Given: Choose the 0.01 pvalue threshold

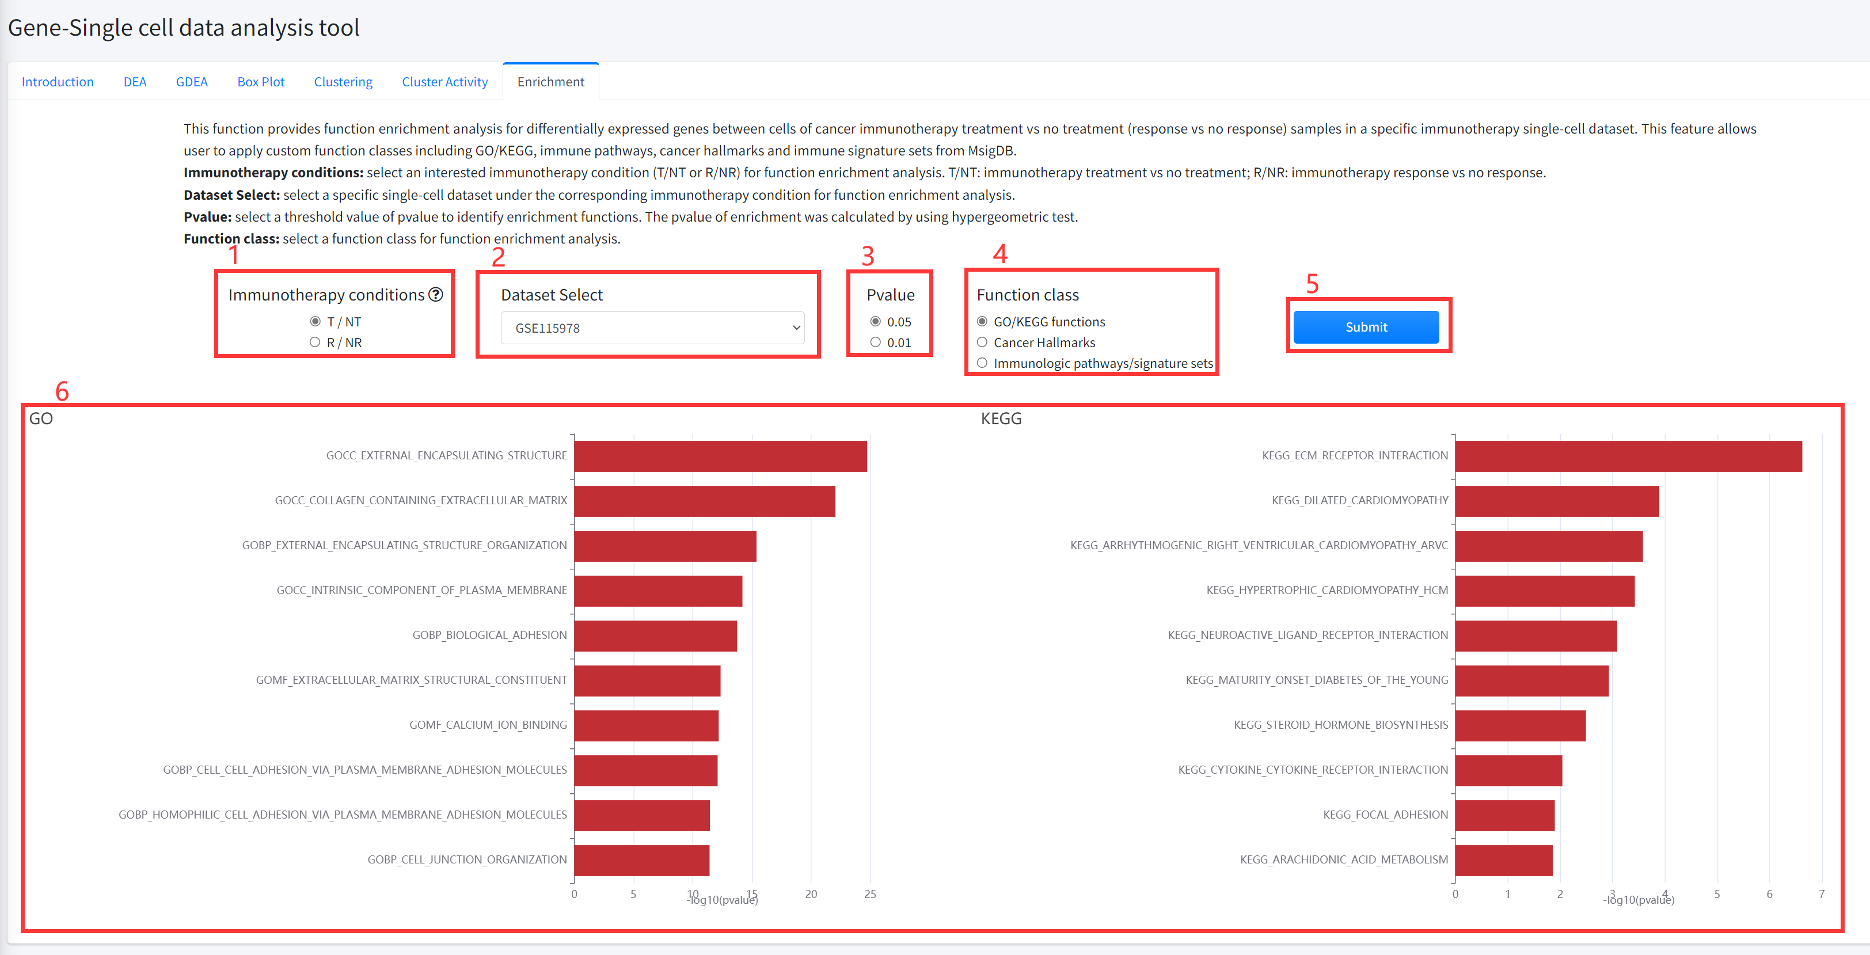Looking at the screenshot, I should (x=876, y=343).
